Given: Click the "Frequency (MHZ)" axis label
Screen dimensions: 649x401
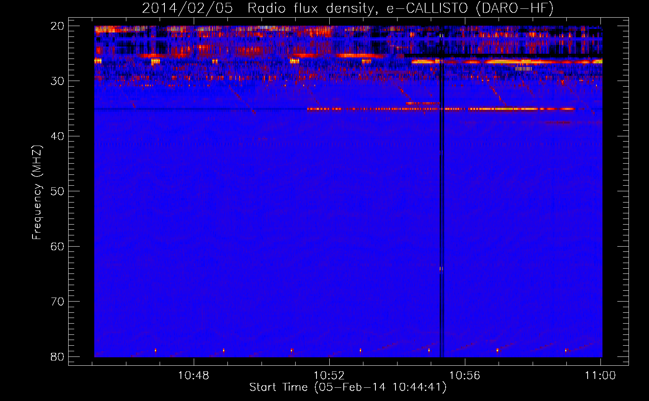Looking at the screenshot, I should coord(37,192).
